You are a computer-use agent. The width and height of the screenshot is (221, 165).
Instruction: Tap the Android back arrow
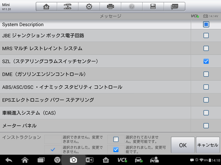coord(9,160)
